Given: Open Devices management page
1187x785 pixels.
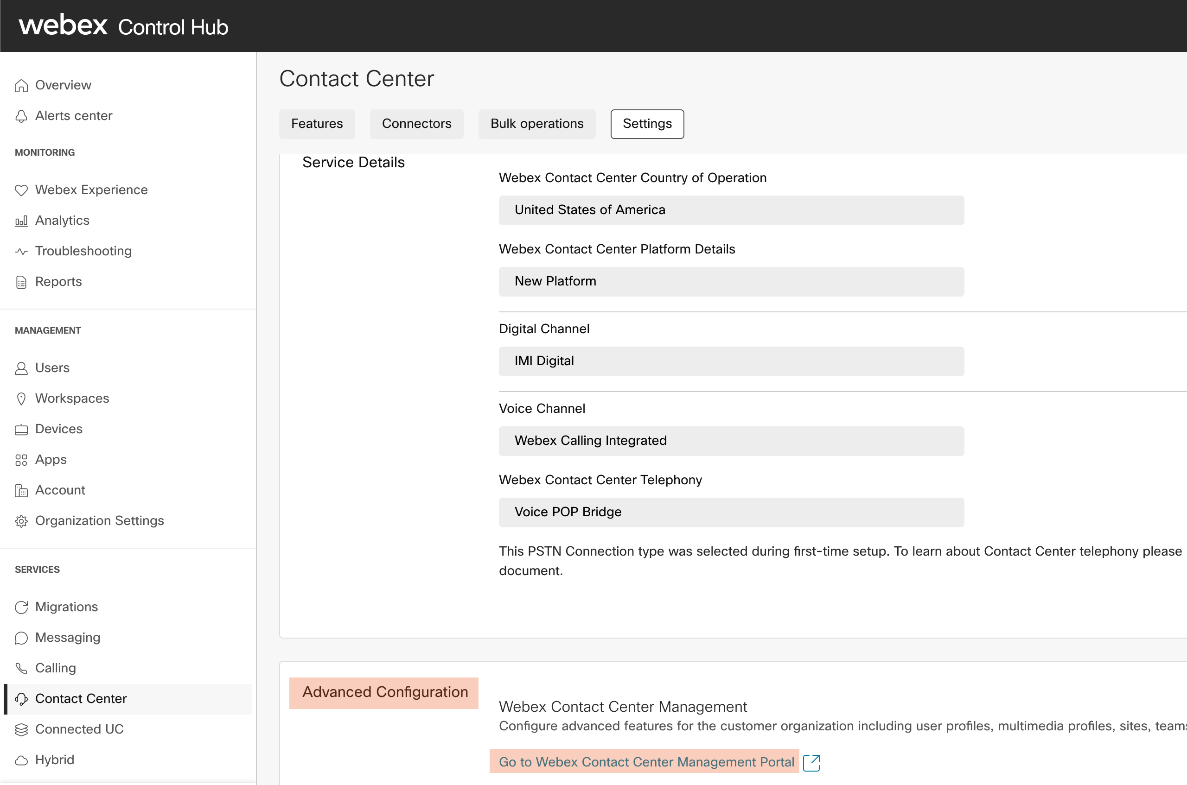Looking at the screenshot, I should tap(58, 429).
